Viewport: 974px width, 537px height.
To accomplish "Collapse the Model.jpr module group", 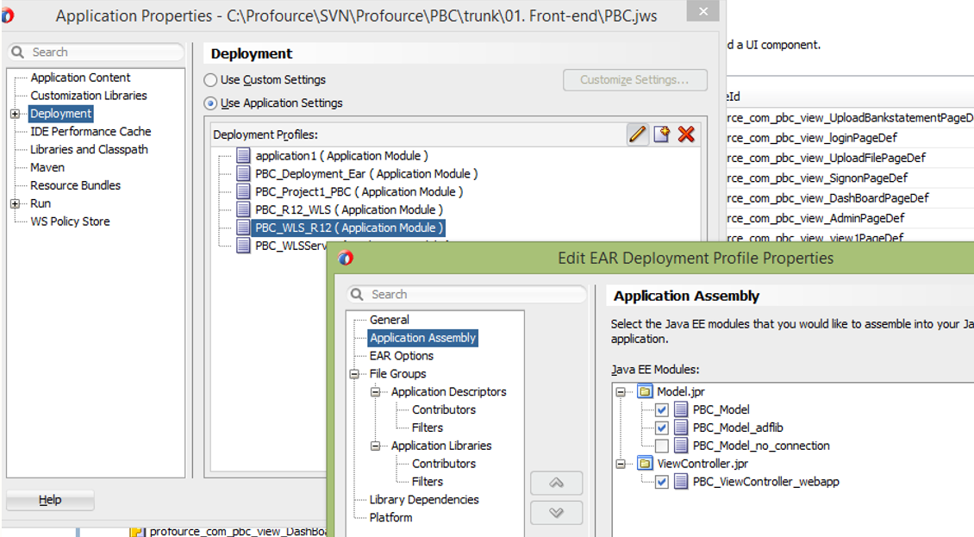I will click(621, 392).
